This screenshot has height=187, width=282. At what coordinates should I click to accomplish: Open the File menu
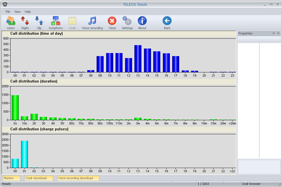tap(8, 12)
